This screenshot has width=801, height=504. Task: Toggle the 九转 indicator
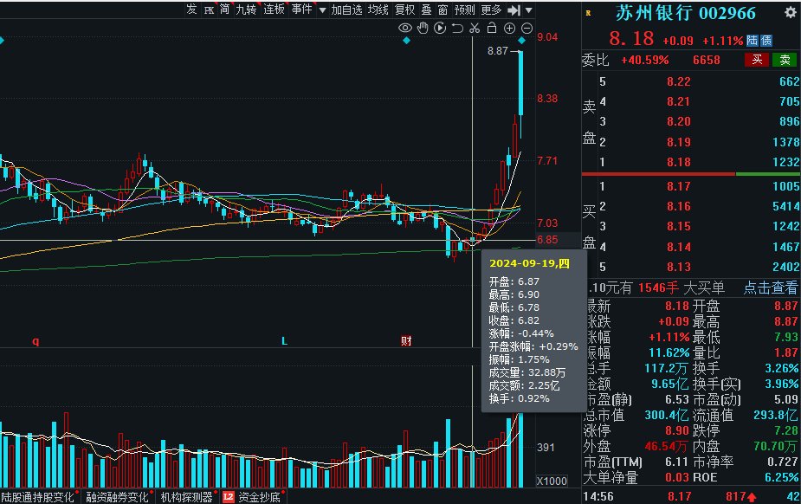pos(246,10)
